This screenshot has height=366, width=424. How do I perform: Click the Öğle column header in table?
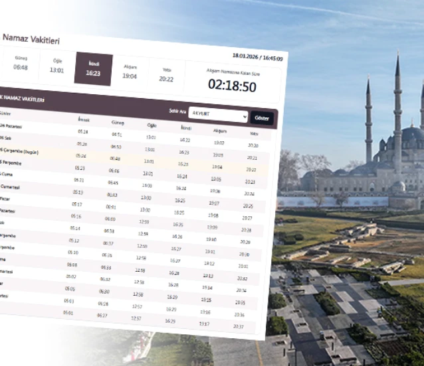152,125
